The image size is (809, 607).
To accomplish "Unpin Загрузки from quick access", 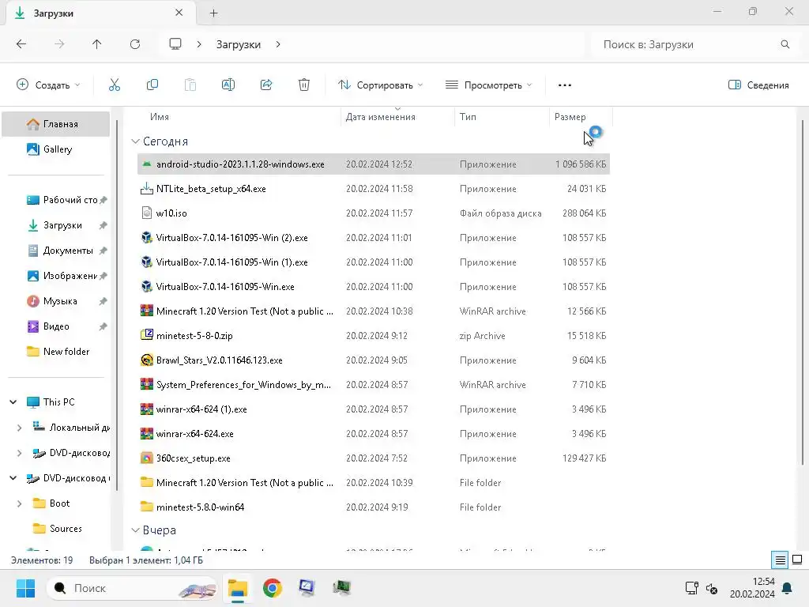I will tap(103, 225).
